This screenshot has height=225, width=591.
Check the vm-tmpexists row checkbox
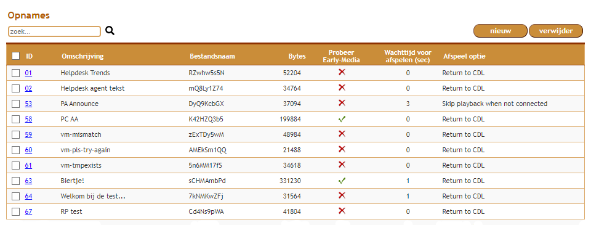coord(15,165)
